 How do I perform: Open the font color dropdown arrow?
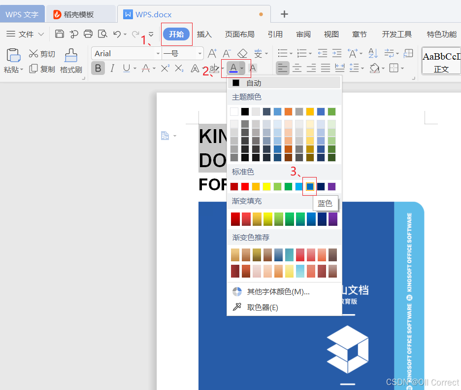tap(242, 68)
